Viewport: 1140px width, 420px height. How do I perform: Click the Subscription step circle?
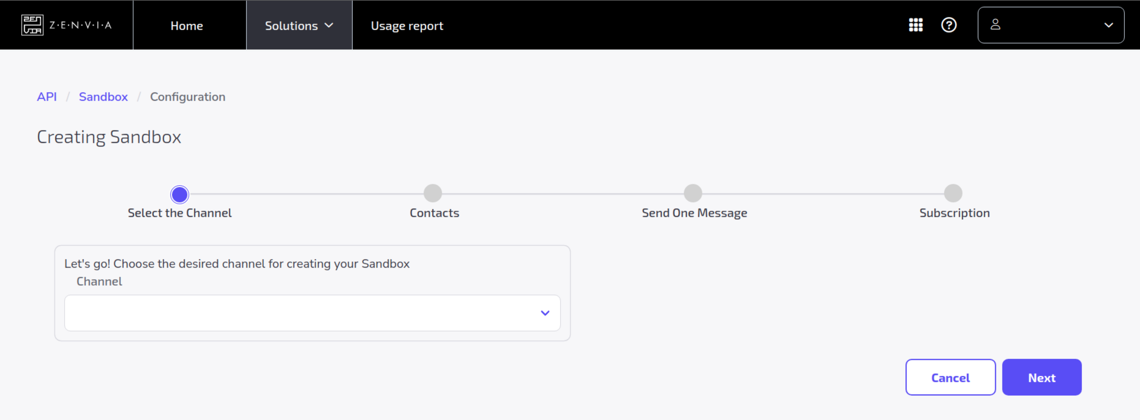coord(953,193)
